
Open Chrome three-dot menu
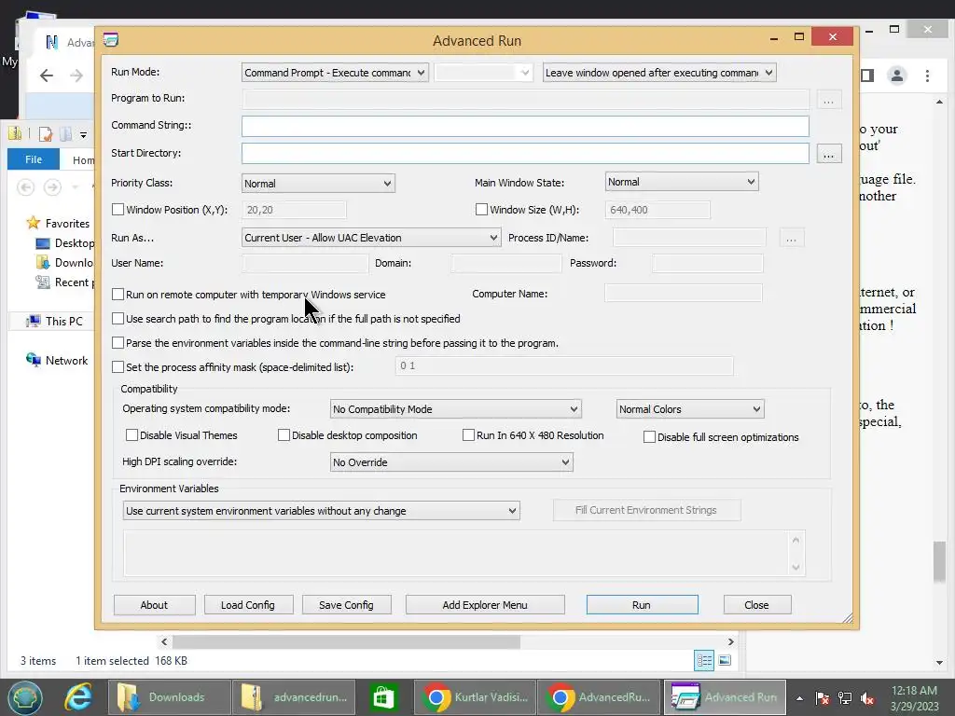(x=927, y=76)
